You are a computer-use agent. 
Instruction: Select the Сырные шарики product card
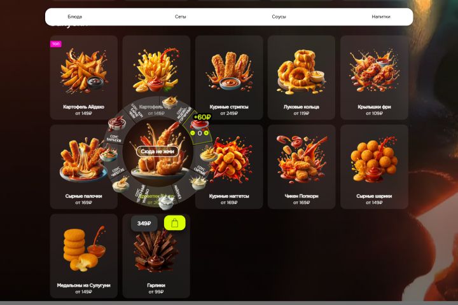pos(374,167)
